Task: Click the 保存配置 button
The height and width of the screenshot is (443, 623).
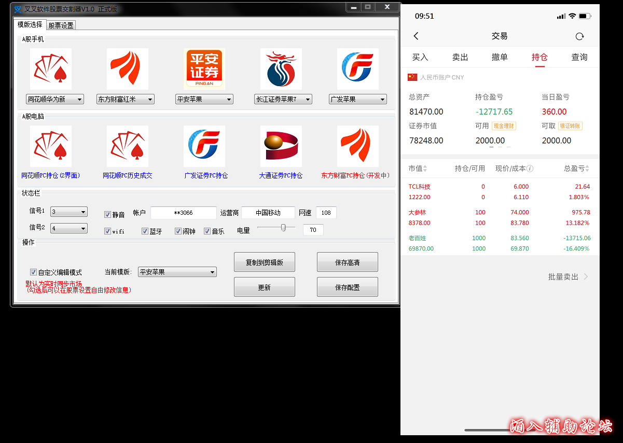Action: pyautogui.click(x=348, y=287)
